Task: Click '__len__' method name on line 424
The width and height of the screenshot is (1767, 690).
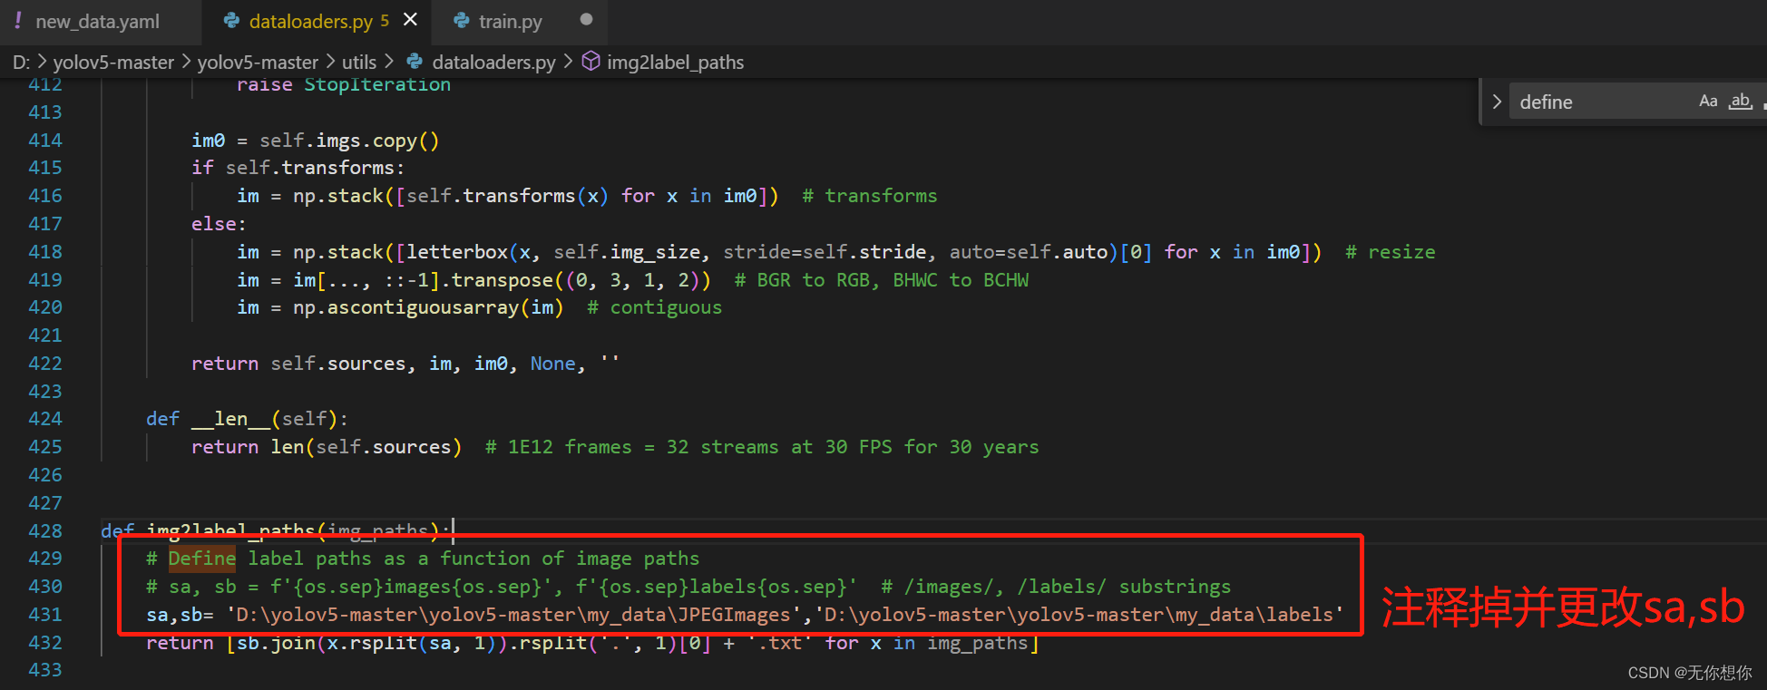Action: coord(230,419)
